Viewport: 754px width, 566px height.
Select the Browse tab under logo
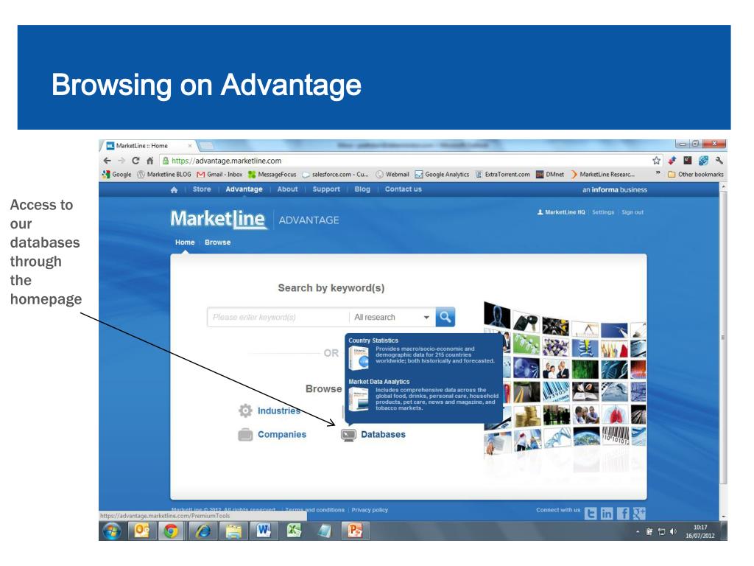pyautogui.click(x=218, y=242)
